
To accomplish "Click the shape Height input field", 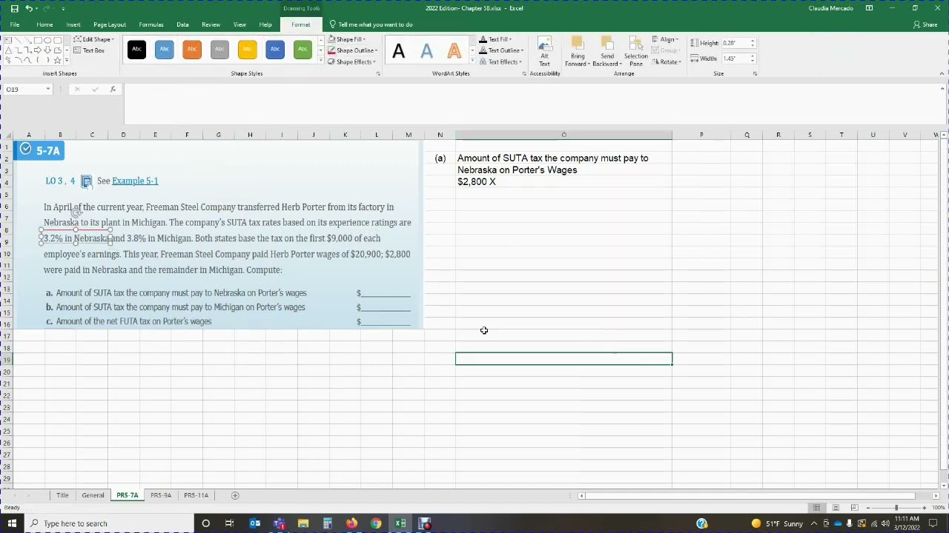I will 735,43.
